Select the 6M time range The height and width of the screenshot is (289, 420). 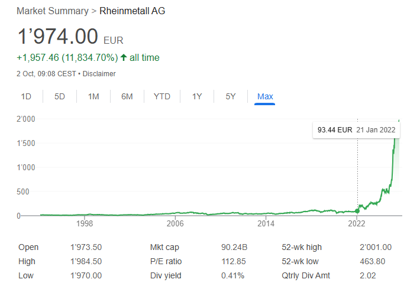(x=127, y=96)
